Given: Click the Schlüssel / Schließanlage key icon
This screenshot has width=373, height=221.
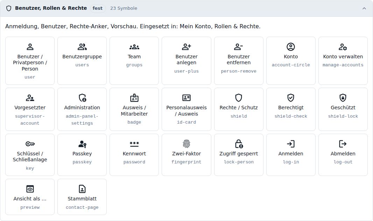Looking at the screenshot, I should (30, 144).
